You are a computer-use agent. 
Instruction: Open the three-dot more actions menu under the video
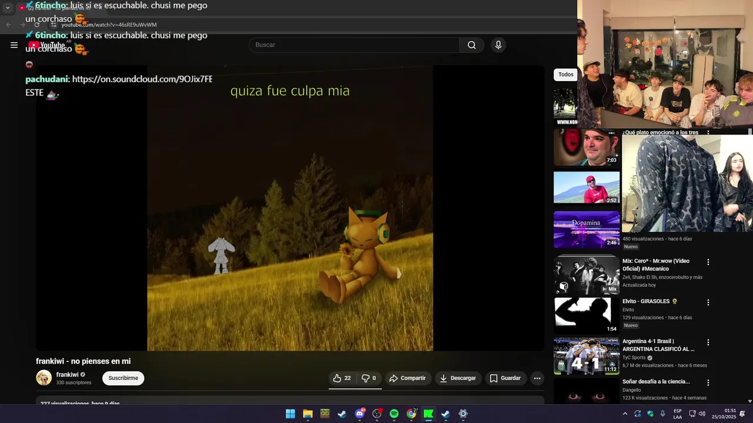(x=537, y=378)
